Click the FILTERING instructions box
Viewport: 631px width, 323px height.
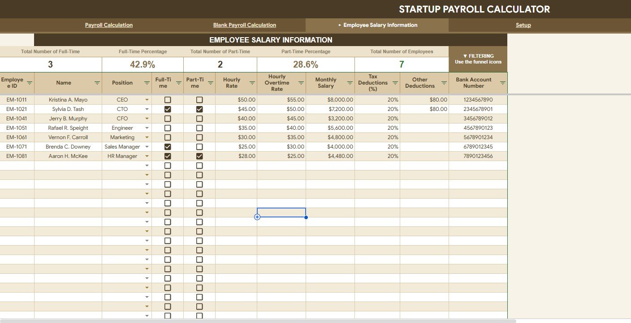click(x=478, y=59)
